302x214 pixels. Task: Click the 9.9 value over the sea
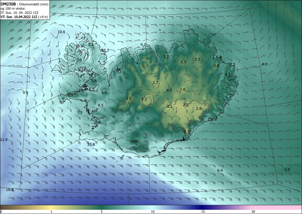click(x=25, y=92)
